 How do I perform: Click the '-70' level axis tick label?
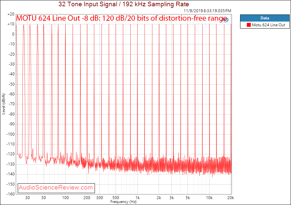click(11, 104)
